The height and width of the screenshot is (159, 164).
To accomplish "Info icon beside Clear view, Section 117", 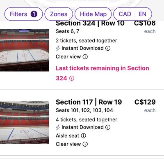I will click(85, 144).
